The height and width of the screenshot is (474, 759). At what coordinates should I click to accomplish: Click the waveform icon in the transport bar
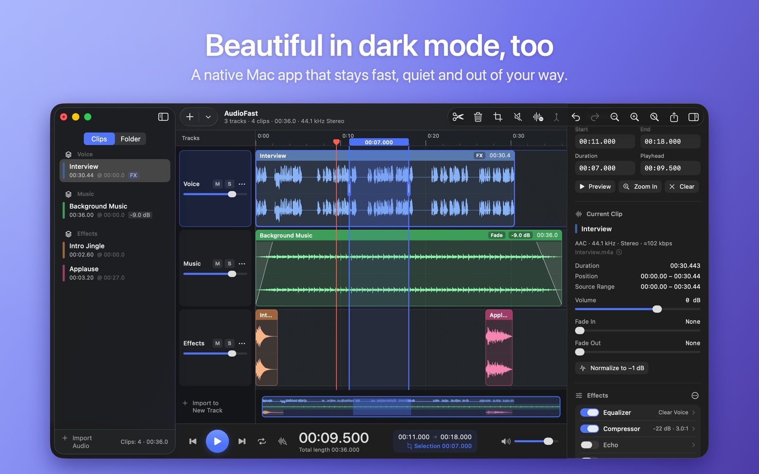282,441
